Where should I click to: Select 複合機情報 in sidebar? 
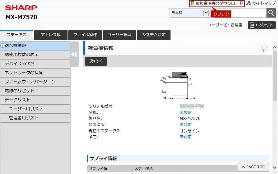tap(35, 46)
